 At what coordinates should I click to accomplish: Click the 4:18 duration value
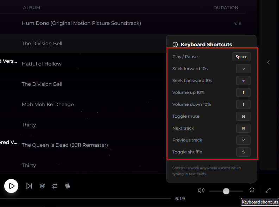pos(237,23)
